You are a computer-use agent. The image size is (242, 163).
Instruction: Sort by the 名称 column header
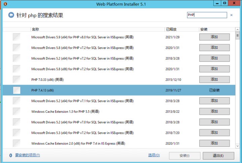(x=97, y=29)
